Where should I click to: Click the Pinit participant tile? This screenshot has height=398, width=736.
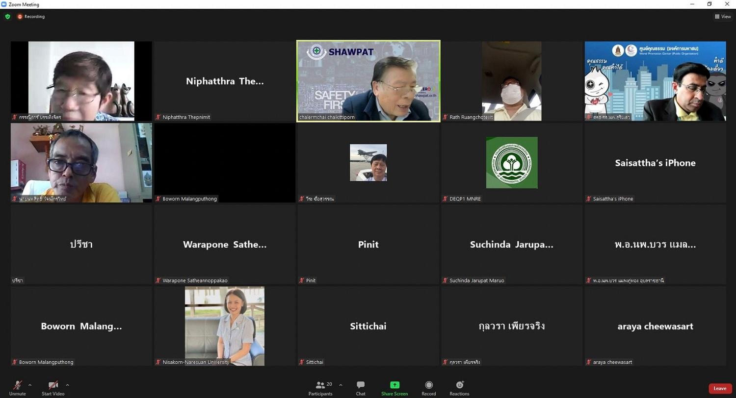pos(368,245)
